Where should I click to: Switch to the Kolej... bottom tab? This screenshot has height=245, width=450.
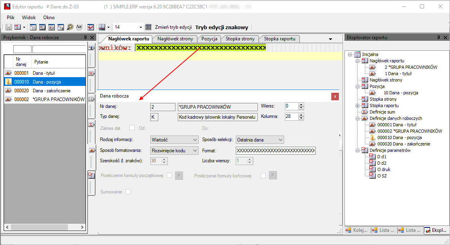(x=357, y=230)
